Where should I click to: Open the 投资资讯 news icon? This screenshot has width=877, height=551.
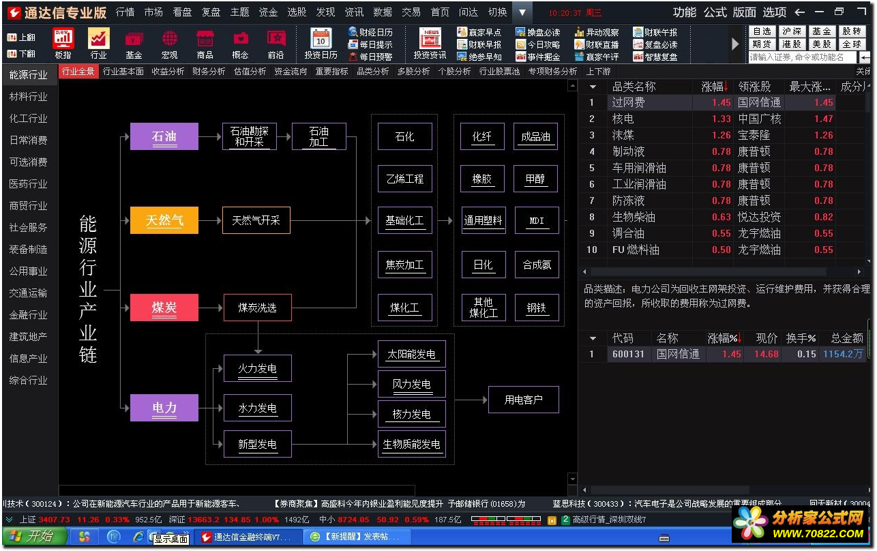[430, 43]
